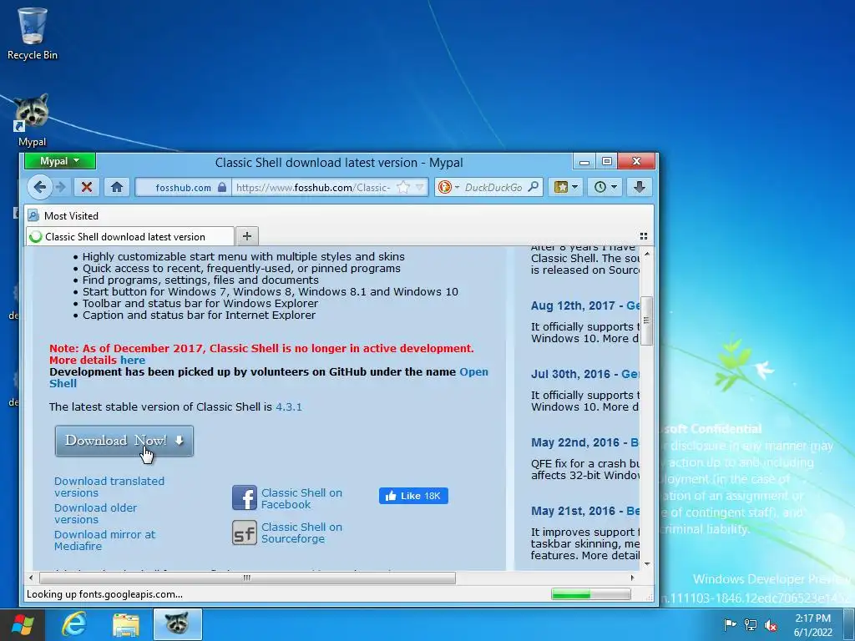This screenshot has height=641, width=855.
Task: Click the vertical scrollbar thumb
Action: pyautogui.click(x=647, y=320)
